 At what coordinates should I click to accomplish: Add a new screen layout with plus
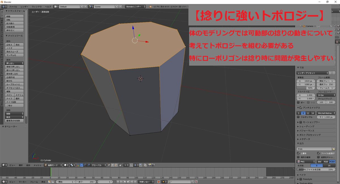point(82,6)
